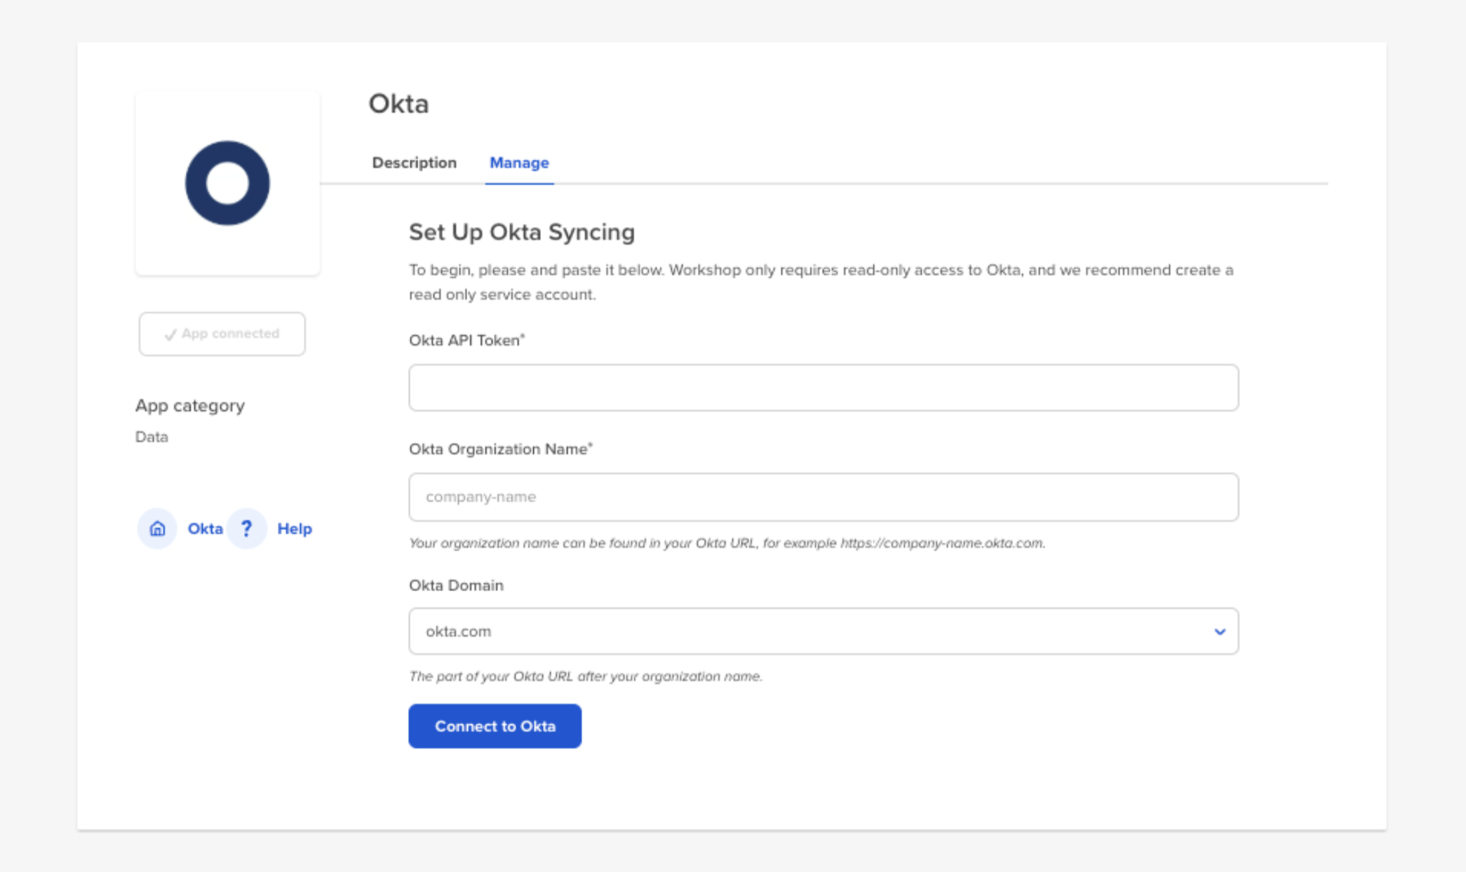Select the Manage tab
Screen dimensions: 1466x872
click(x=519, y=163)
